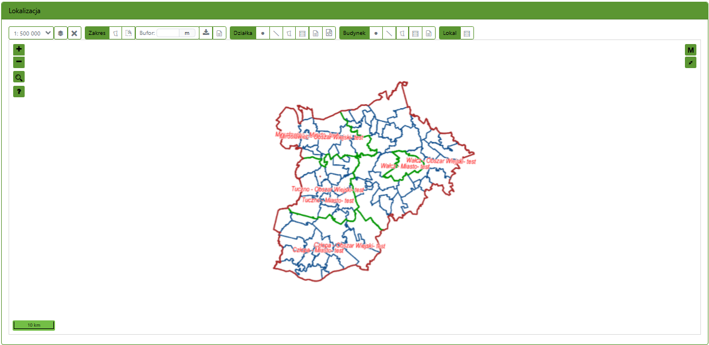Click the Zakres toolbar label

97,33
